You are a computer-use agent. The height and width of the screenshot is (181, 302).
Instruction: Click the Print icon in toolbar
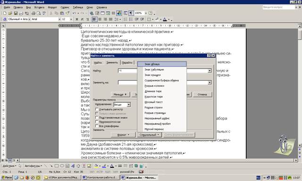[x=34, y=13]
